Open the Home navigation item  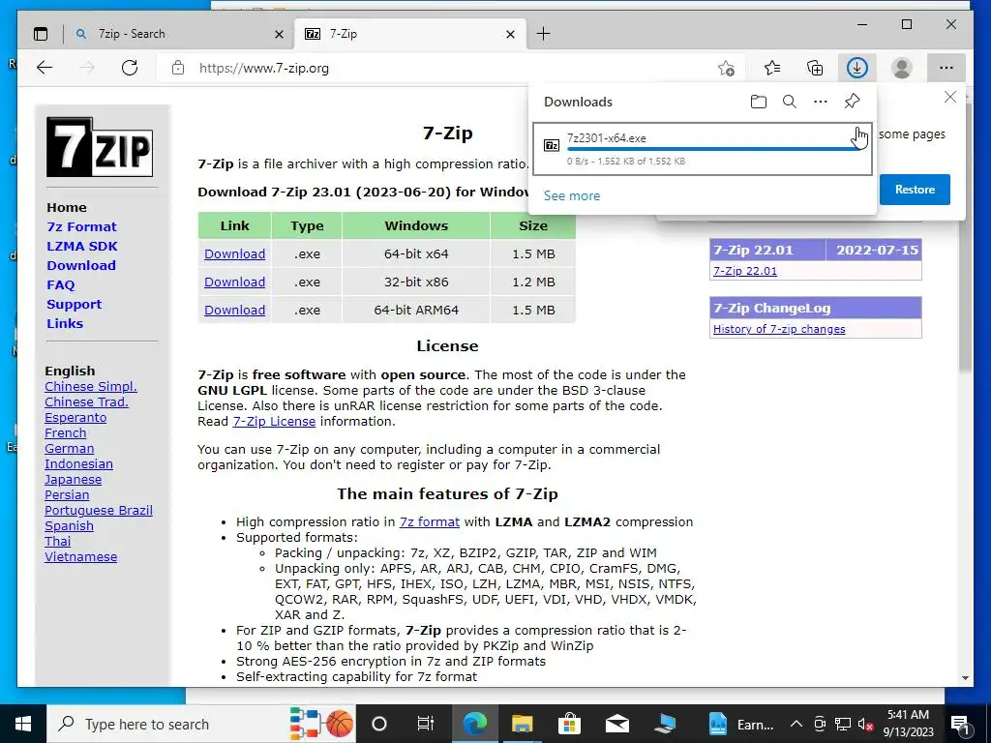(x=67, y=207)
